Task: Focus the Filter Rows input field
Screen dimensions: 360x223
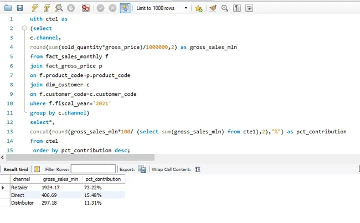Action: tap(93, 169)
